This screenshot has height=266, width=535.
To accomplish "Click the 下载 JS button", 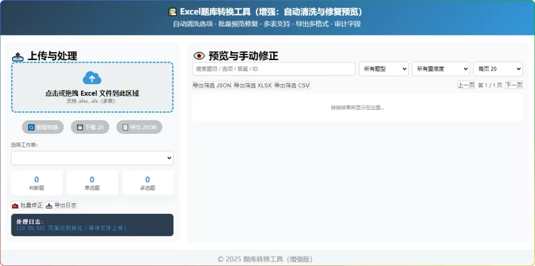I will tap(90, 128).
